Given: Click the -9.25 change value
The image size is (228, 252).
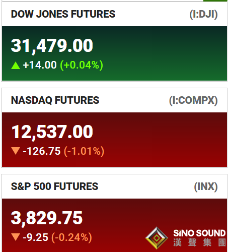Looking at the screenshot, I should pos(36,237).
